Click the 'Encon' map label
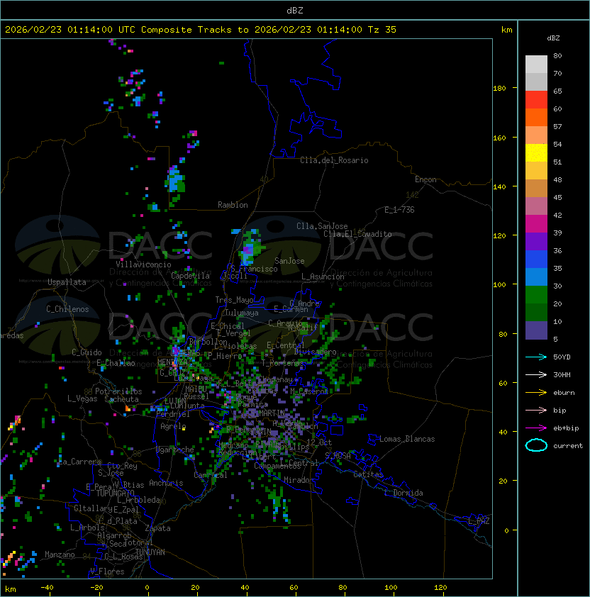 tap(425, 179)
